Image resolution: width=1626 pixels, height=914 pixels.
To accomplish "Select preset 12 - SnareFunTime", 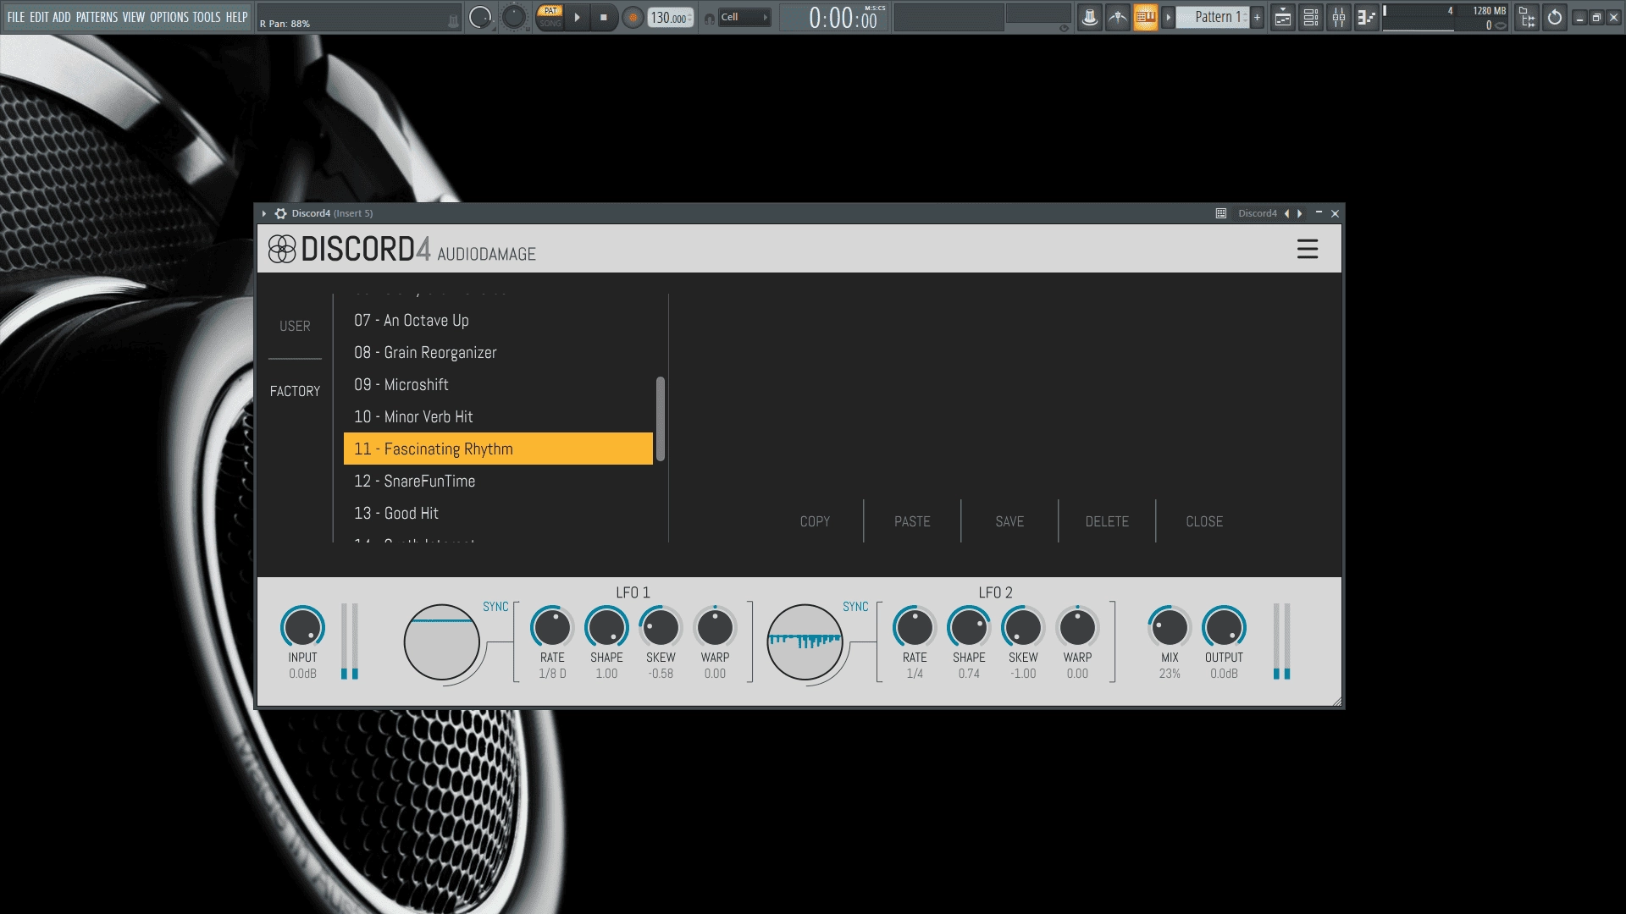I will (x=498, y=481).
